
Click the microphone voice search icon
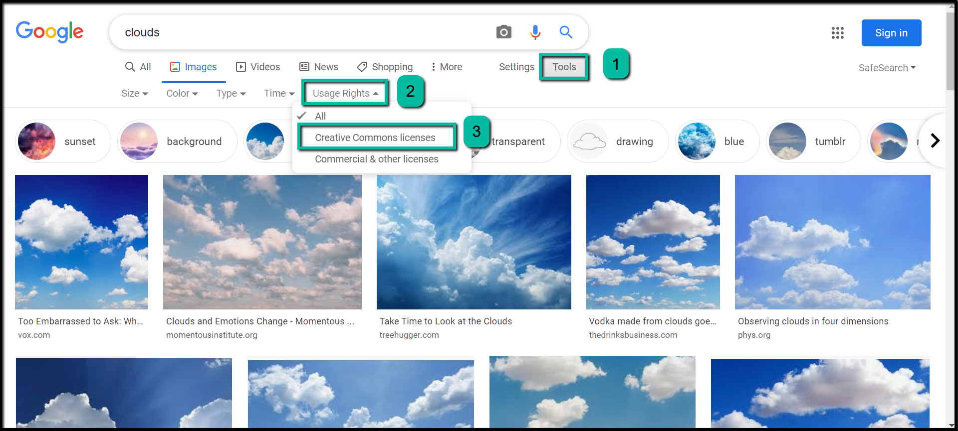pyautogui.click(x=535, y=32)
